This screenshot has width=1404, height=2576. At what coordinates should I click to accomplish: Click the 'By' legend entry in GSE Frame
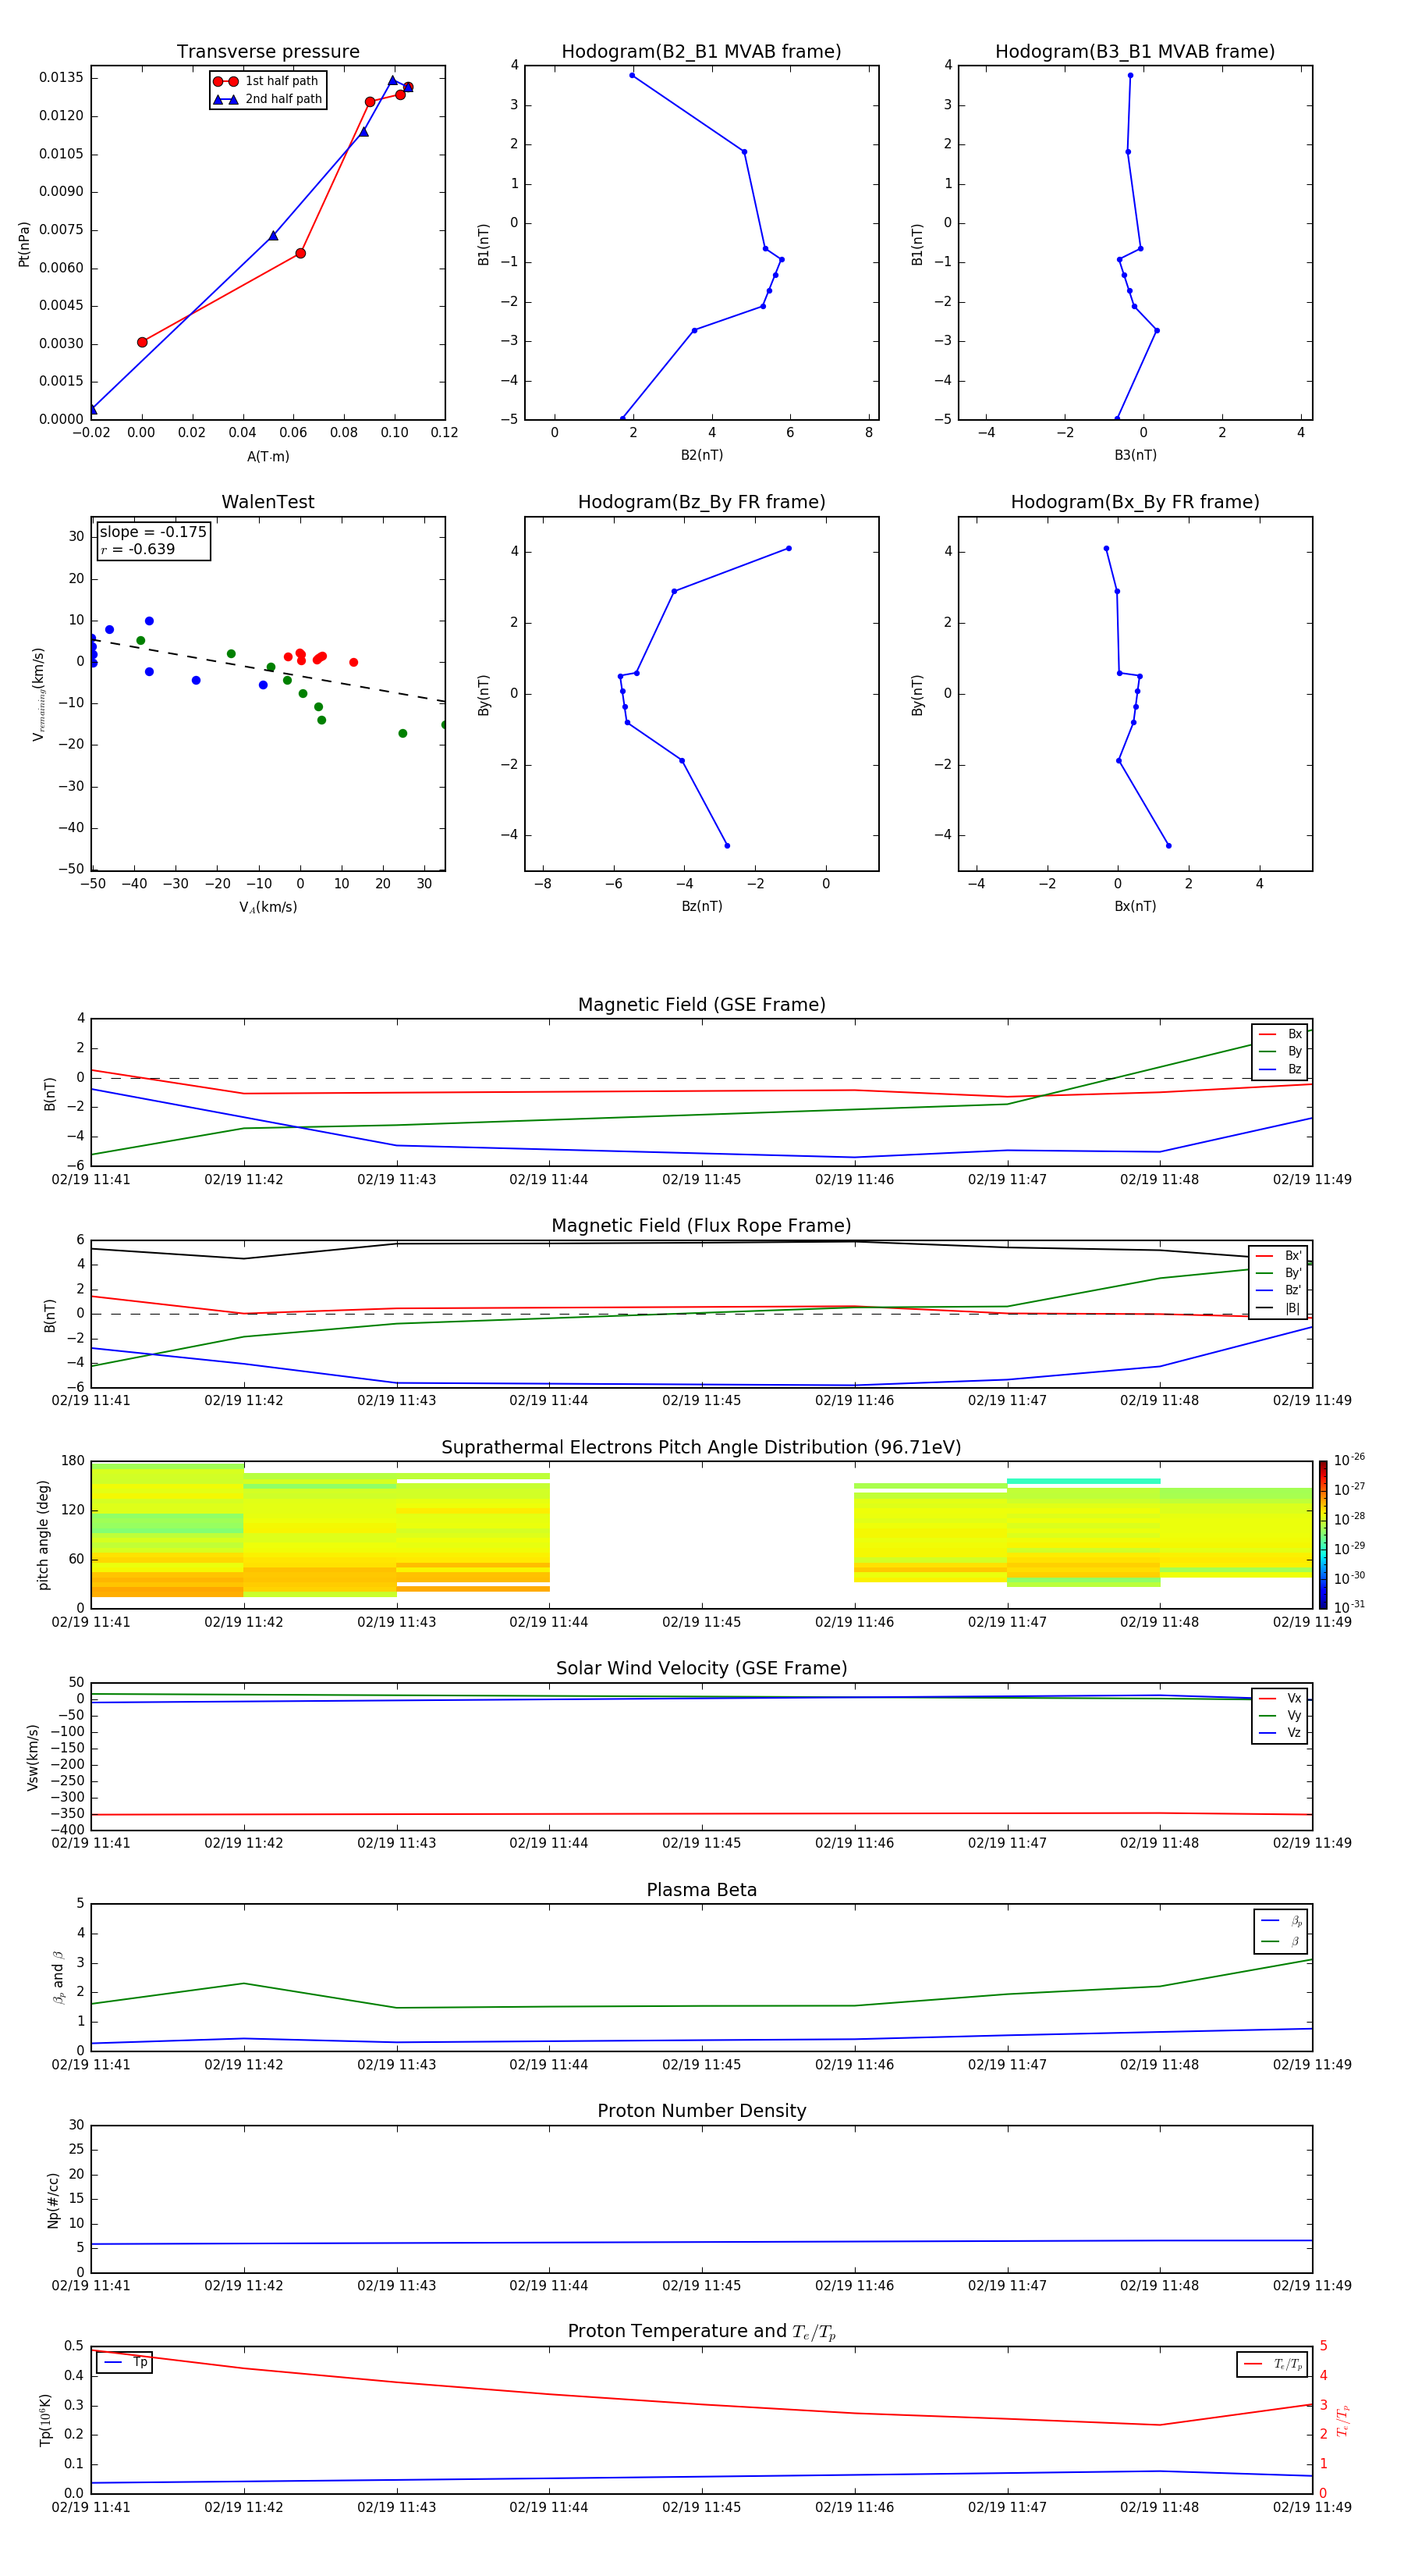(x=1280, y=1051)
